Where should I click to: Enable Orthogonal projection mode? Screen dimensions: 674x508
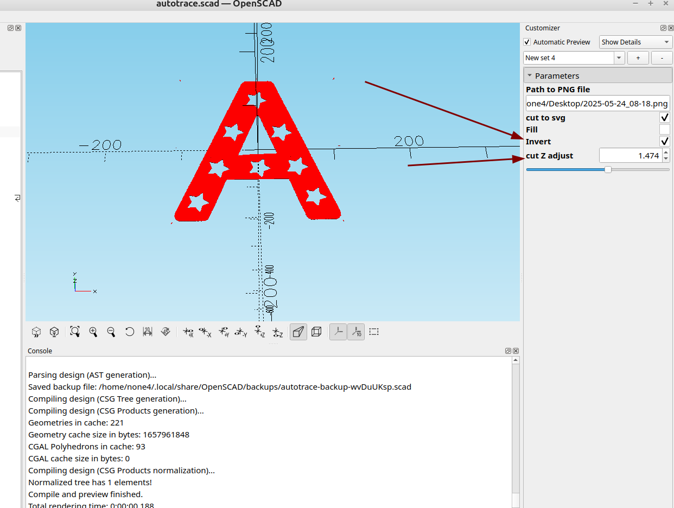(316, 332)
